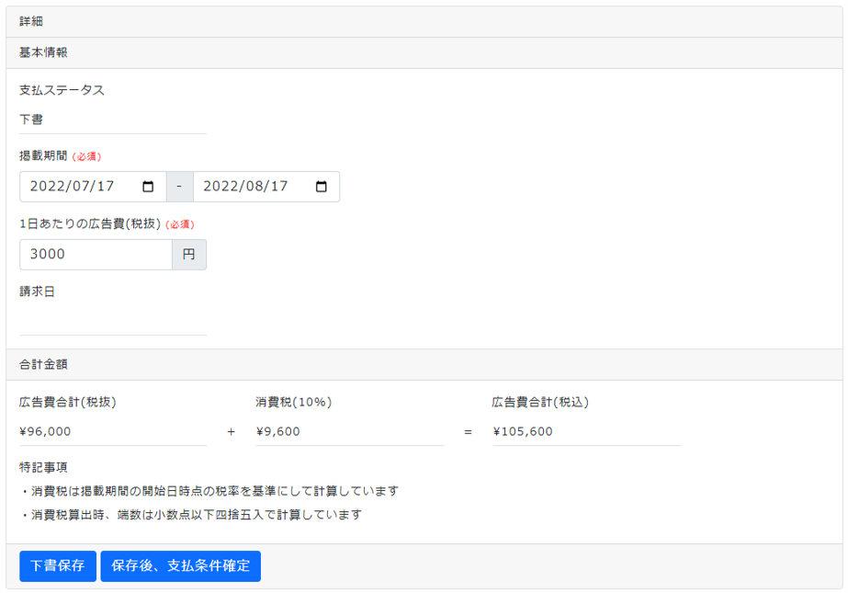Select the 3000 advertising fee input field

click(x=92, y=255)
